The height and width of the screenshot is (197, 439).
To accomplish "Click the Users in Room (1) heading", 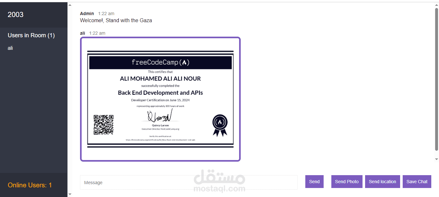I will [31, 35].
